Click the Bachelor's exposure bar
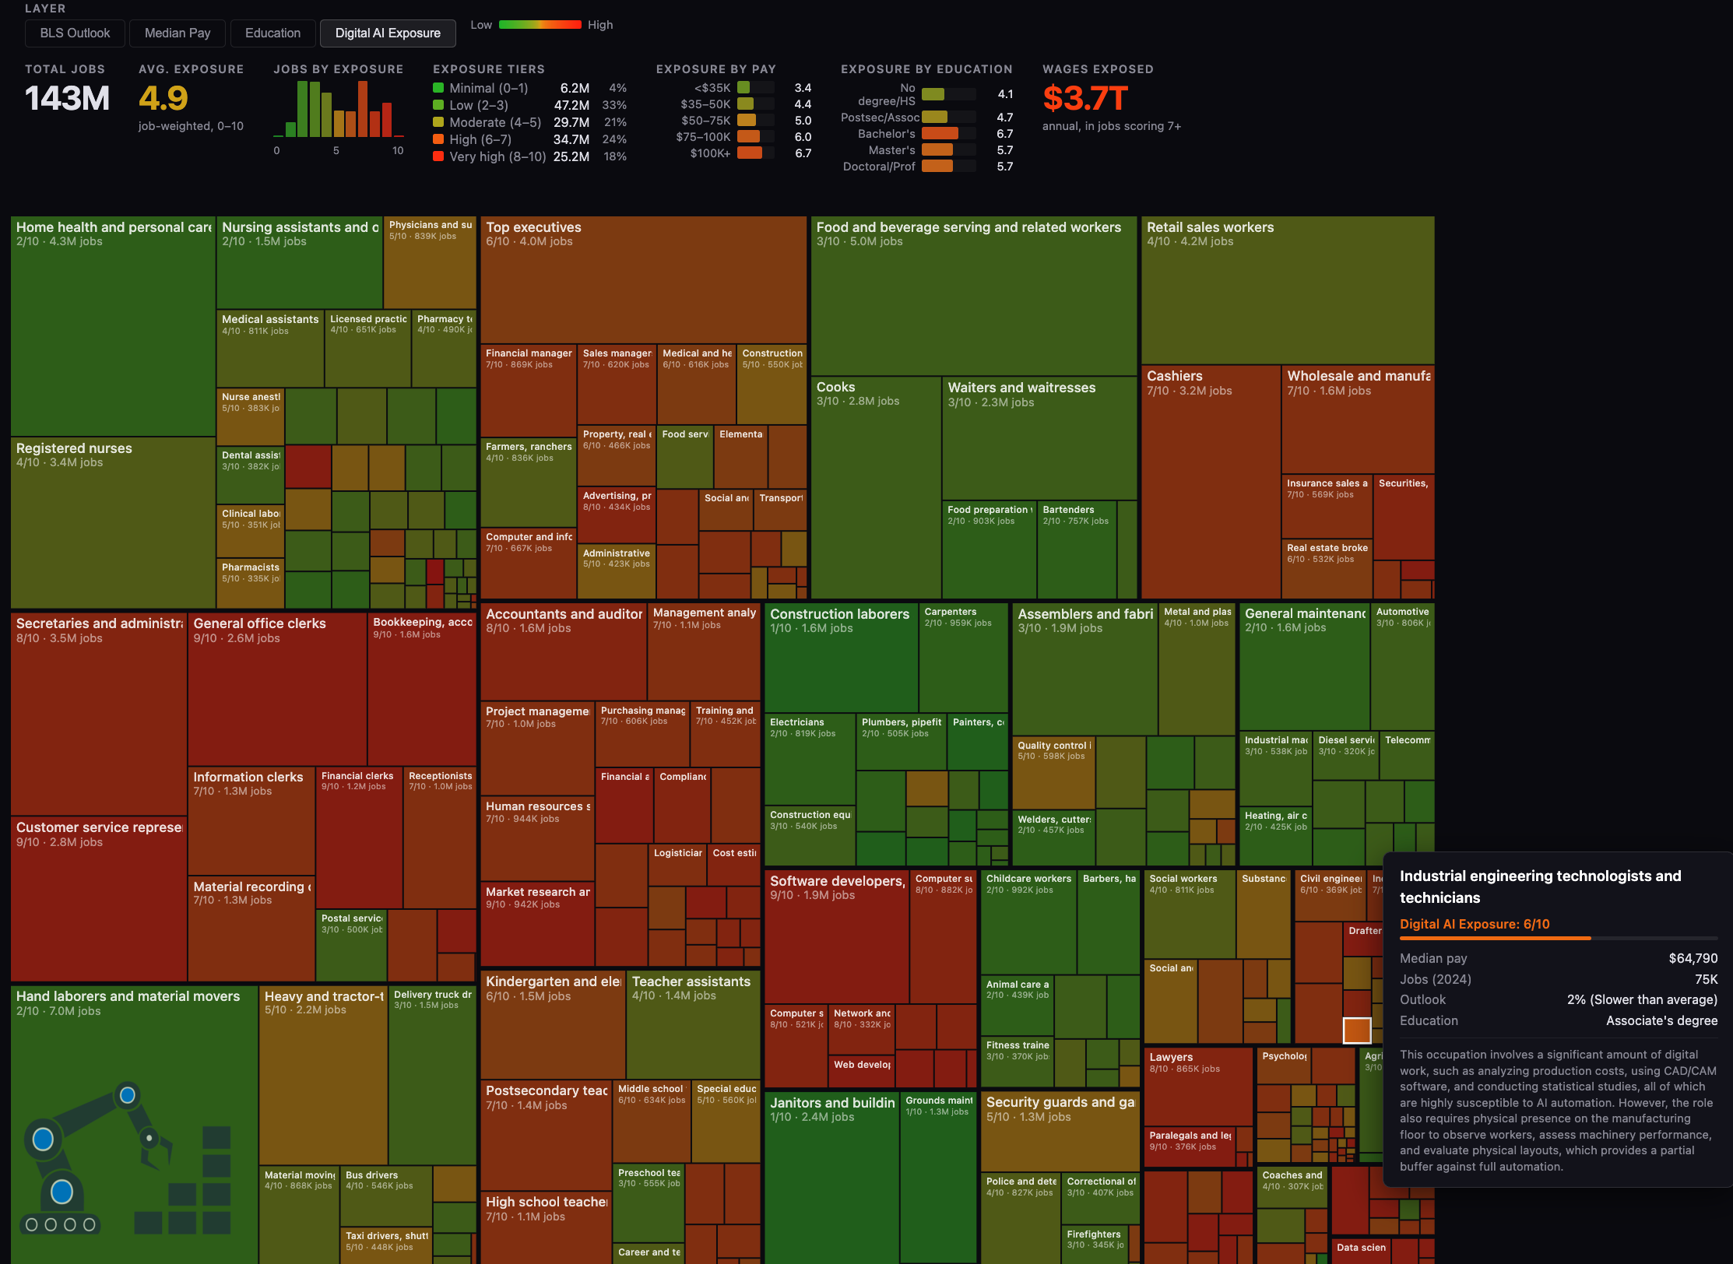Viewport: 1733px width, 1264px height. [940, 134]
